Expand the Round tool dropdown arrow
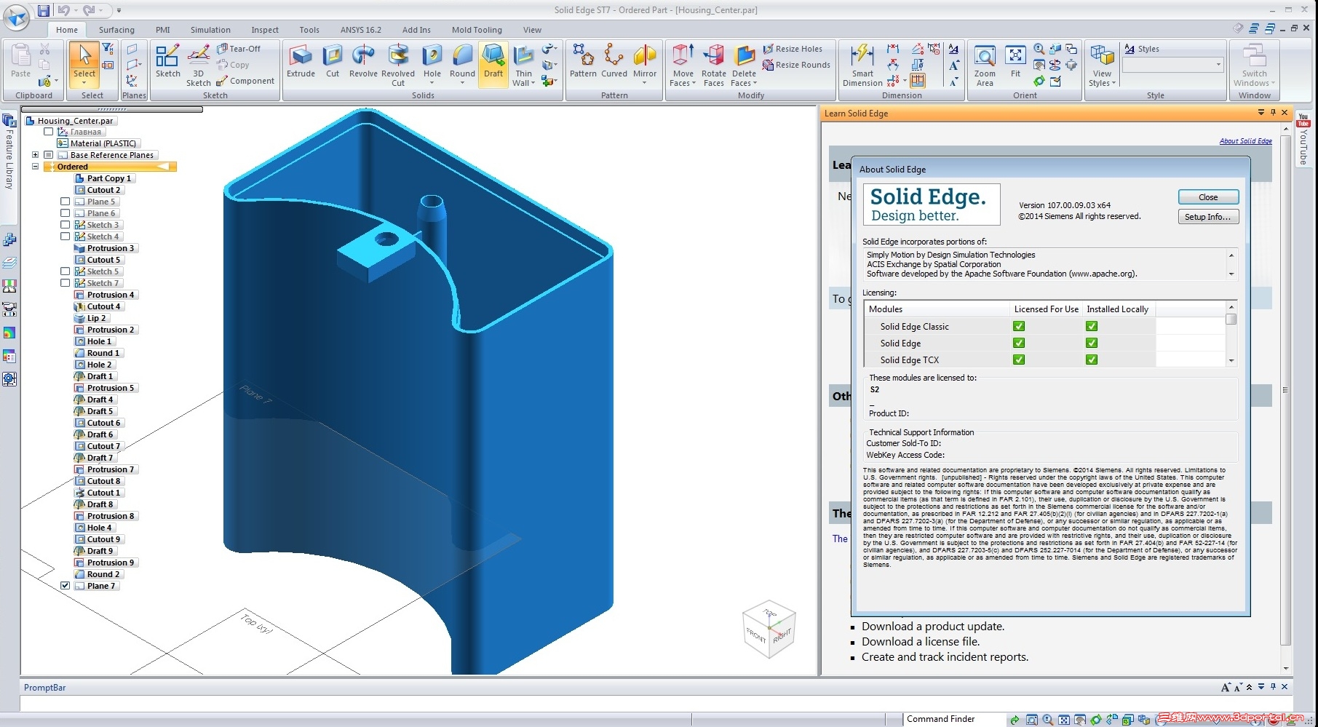 (462, 83)
